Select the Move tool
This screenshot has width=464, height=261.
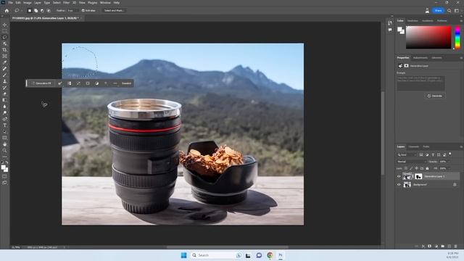4,25
